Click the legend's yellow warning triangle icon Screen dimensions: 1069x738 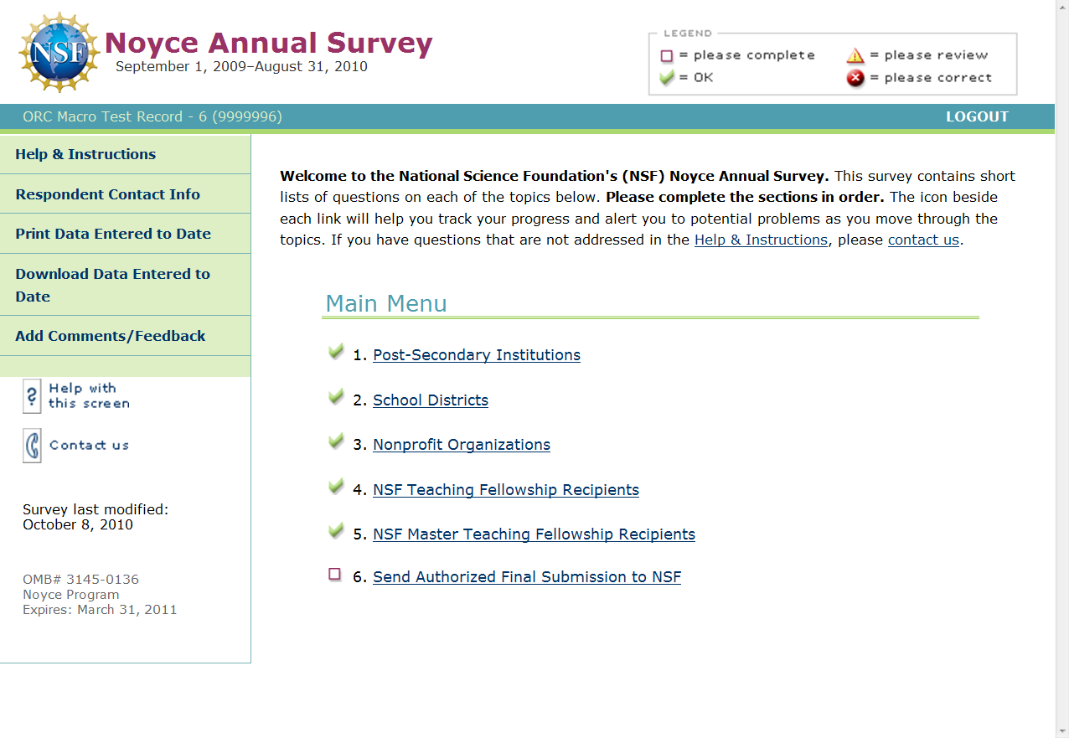point(855,56)
